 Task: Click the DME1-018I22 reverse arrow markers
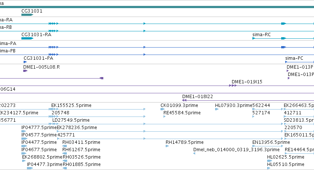tap(184, 100)
